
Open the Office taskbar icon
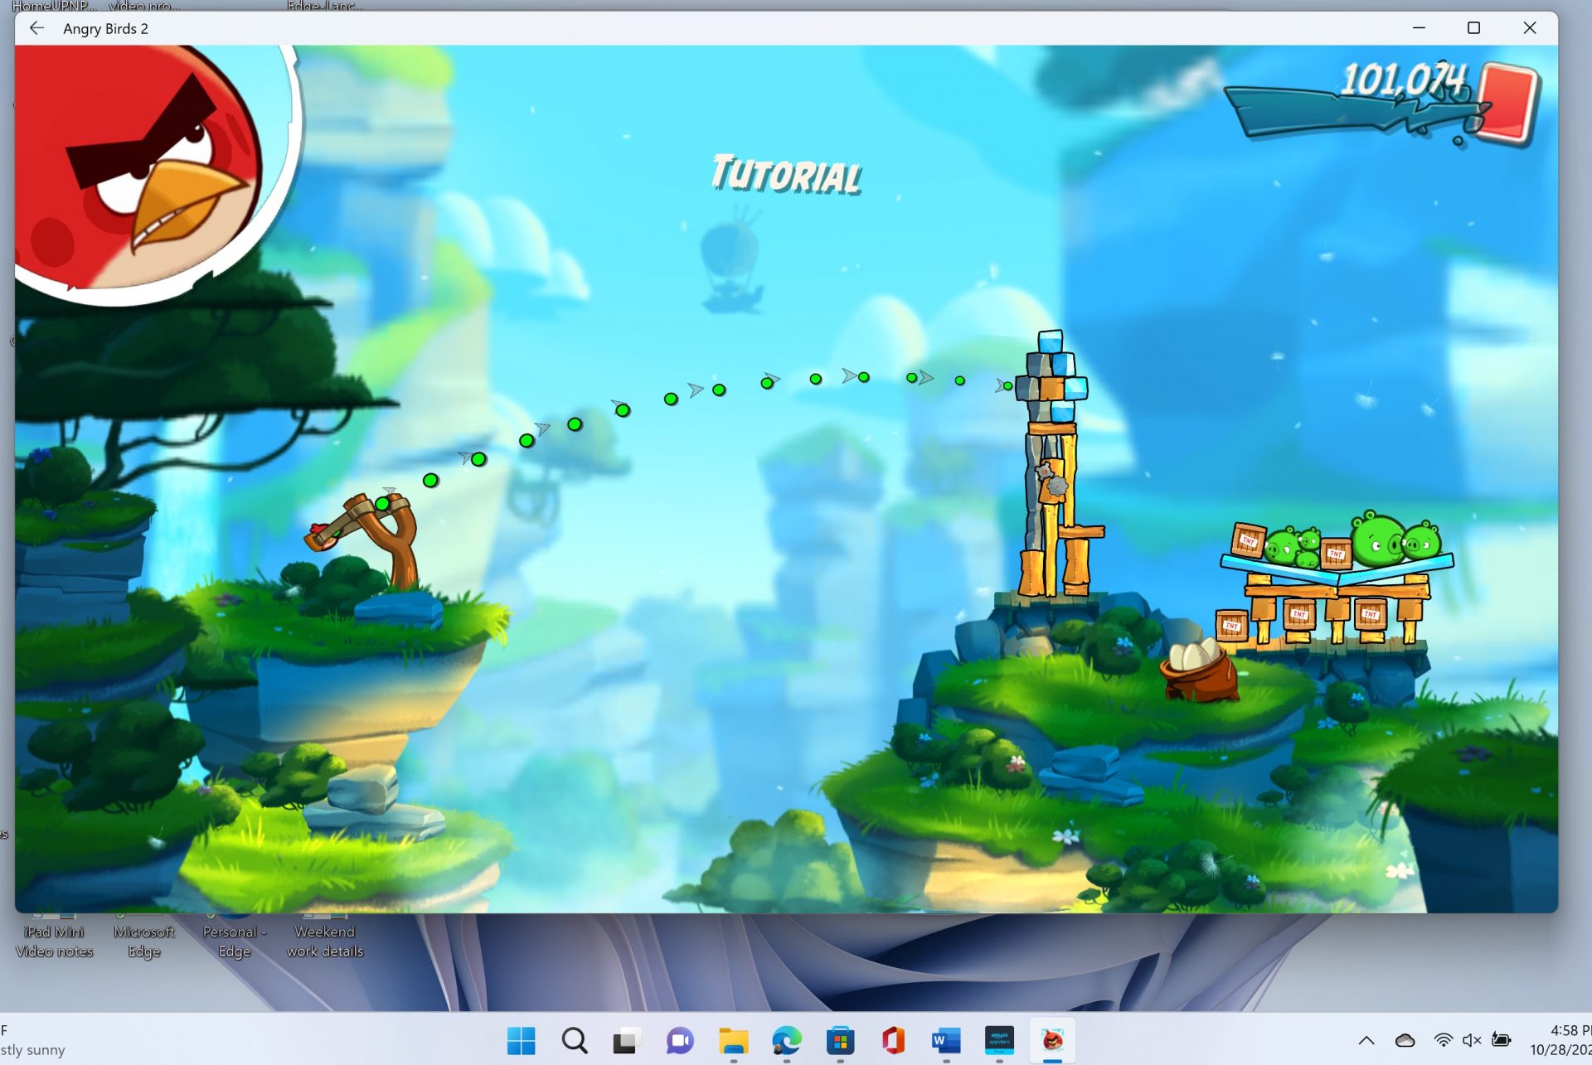click(x=893, y=1040)
